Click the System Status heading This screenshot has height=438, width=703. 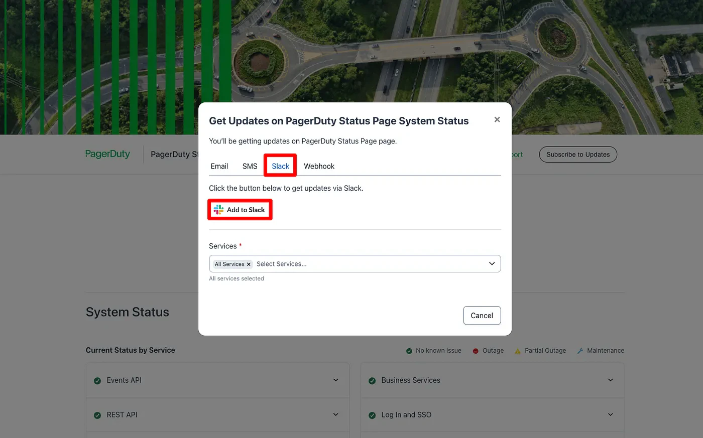[x=128, y=312]
